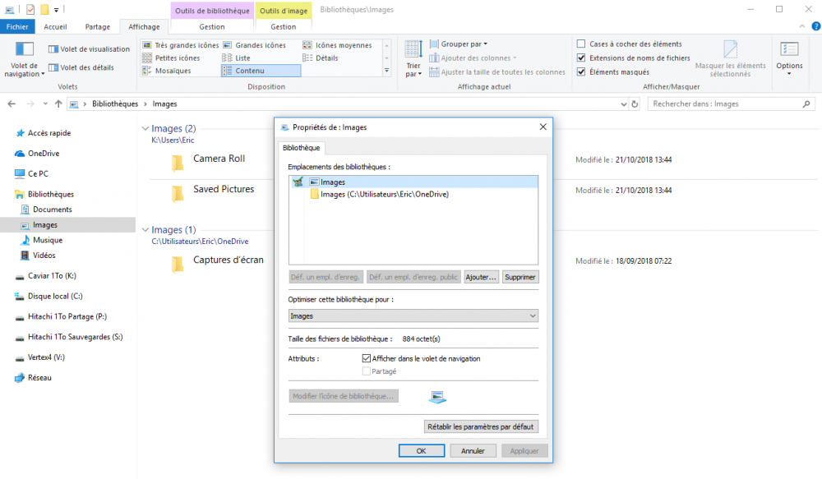Open Disque local (C:) drive

[x=48, y=296]
